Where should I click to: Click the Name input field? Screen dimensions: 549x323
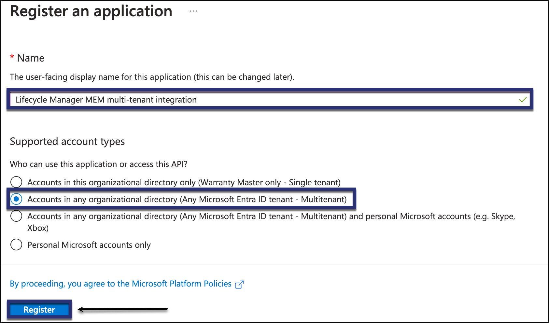[270, 99]
